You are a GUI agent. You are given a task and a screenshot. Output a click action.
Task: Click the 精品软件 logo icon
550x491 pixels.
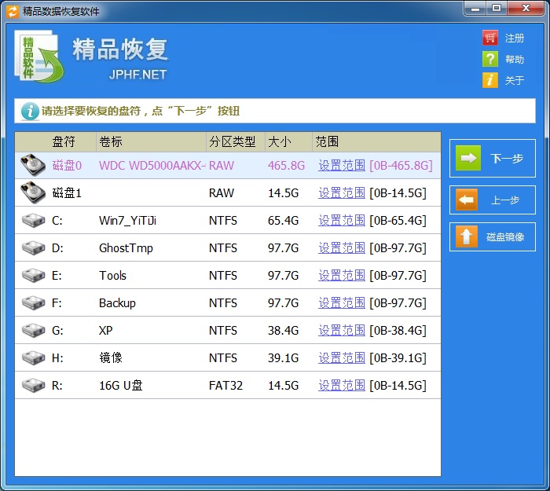coord(38,56)
